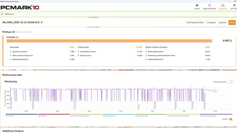Click the PCMark 10 logo

tap(20, 7)
